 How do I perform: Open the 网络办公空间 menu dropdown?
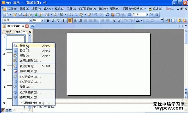(x=134, y=9)
